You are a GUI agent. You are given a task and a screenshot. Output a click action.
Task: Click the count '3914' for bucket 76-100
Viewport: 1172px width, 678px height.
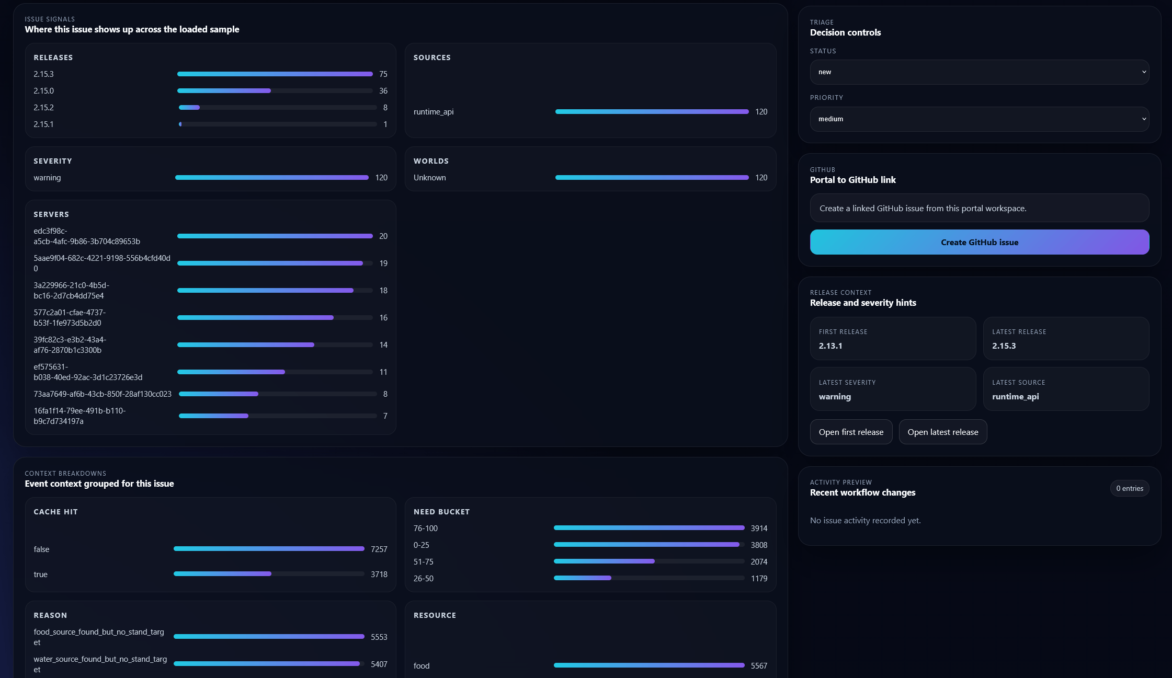click(x=759, y=528)
